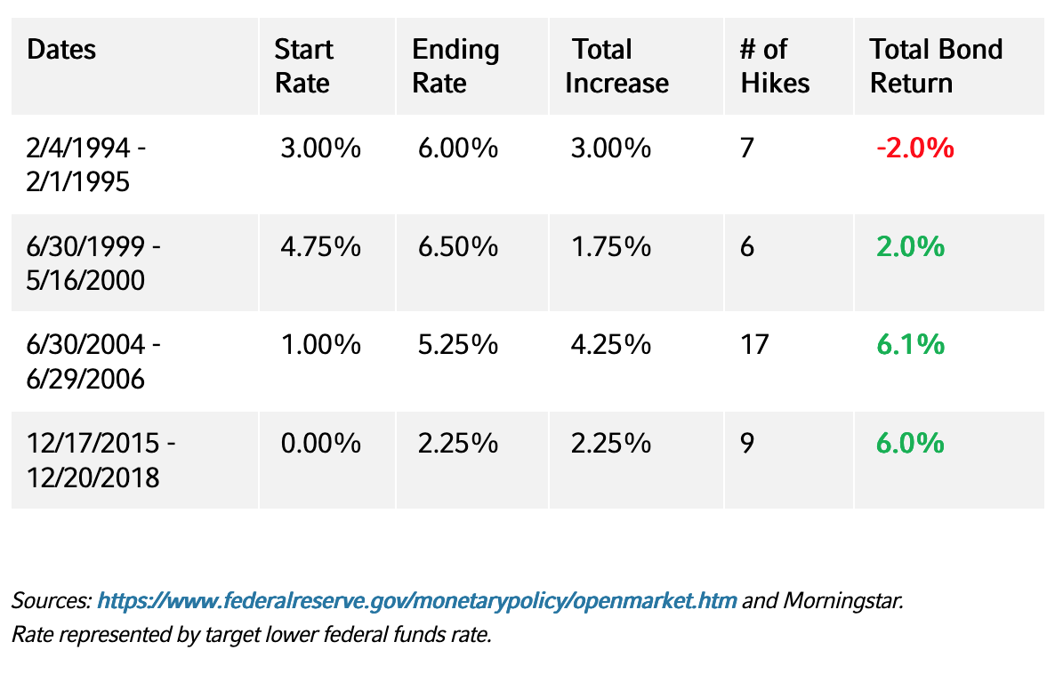This screenshot has width=1055, height=674.
Task: Click the green 6.0% bond return value
Action: pyautogui.click(x=910, y=443)
